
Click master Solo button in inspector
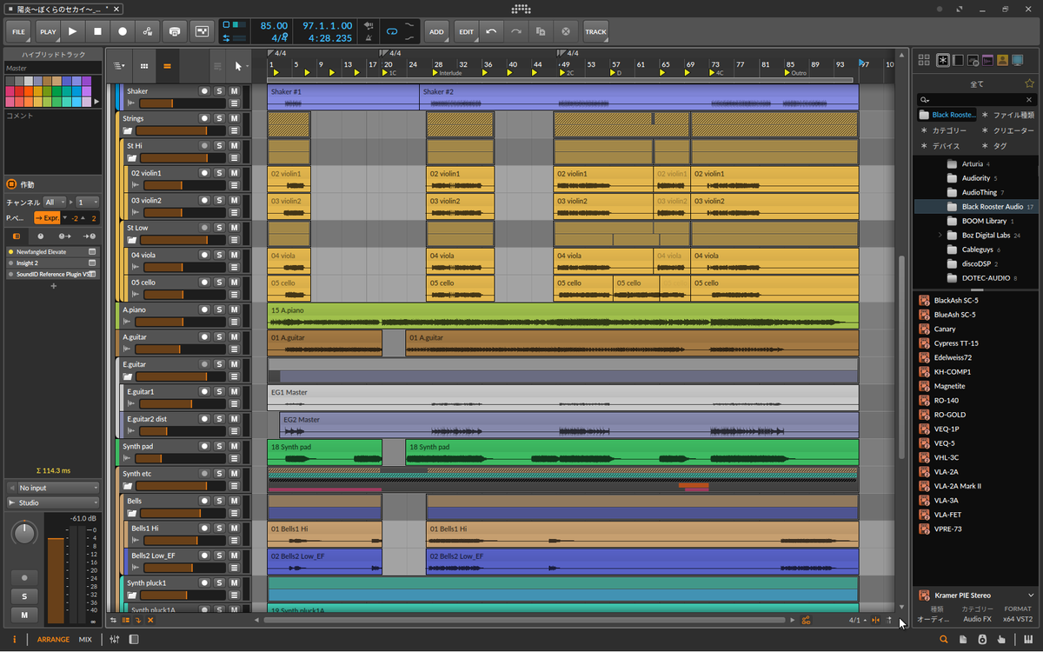coord(24,596)
